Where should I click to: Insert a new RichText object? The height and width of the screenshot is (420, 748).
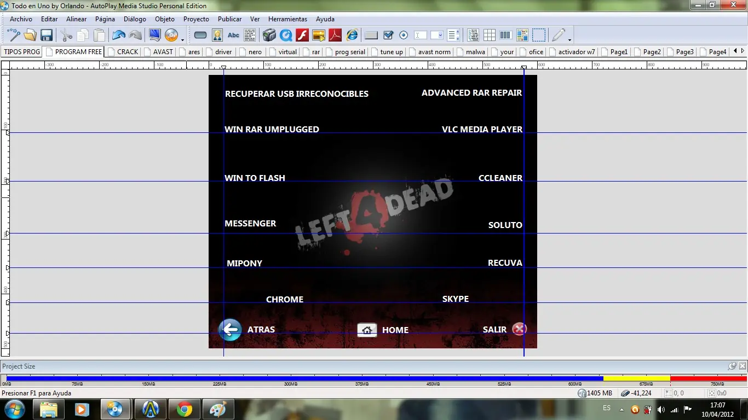pyautogui.click(x=522, y=36)
